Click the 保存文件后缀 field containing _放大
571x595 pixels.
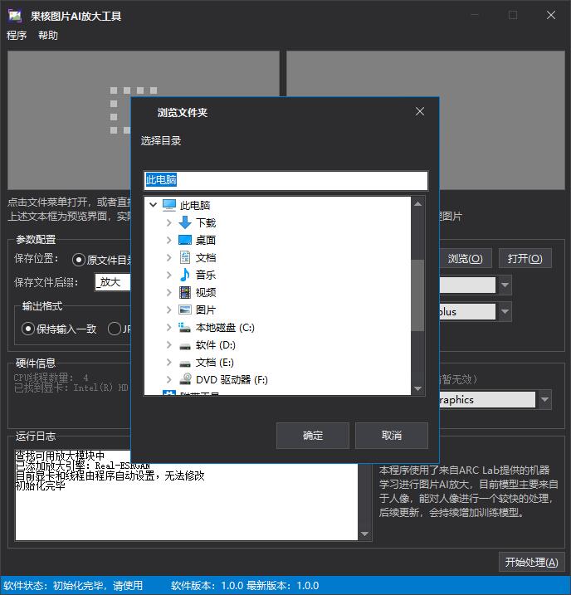113,282
